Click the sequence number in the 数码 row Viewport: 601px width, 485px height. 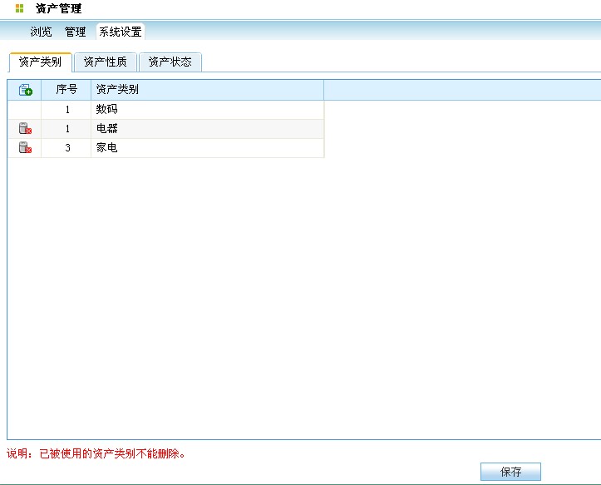[x=67, y=110]
